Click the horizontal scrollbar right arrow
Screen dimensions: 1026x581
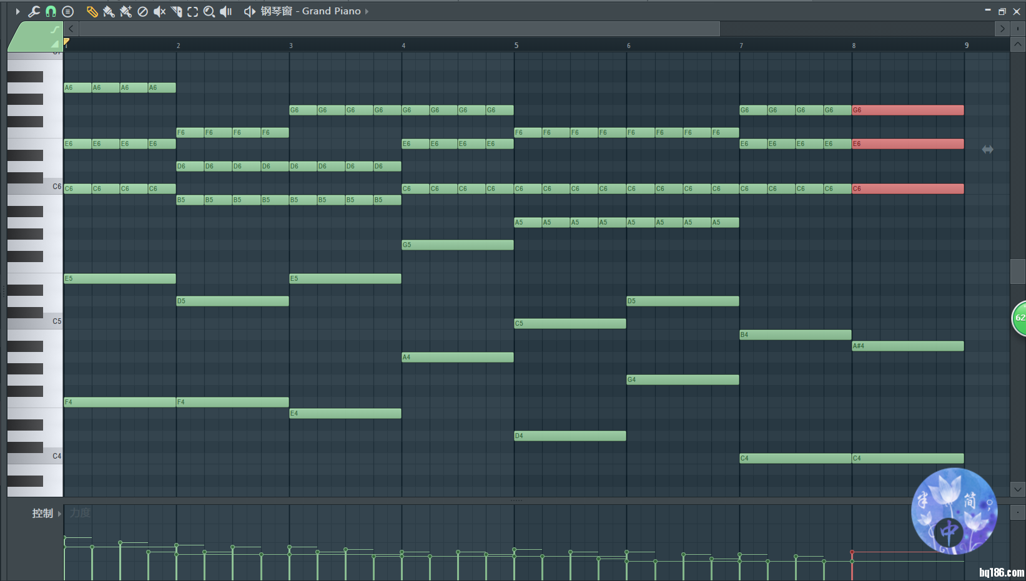coord(1002,29)
